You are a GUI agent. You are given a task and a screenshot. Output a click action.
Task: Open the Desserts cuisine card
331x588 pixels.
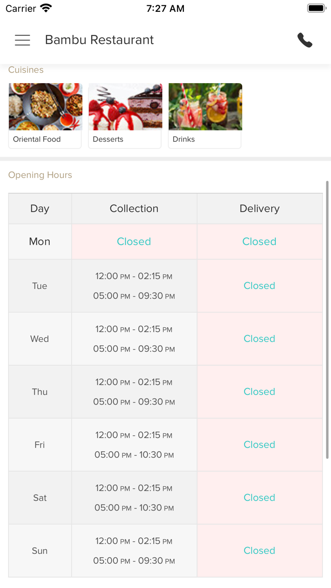[x=125, y=116]
